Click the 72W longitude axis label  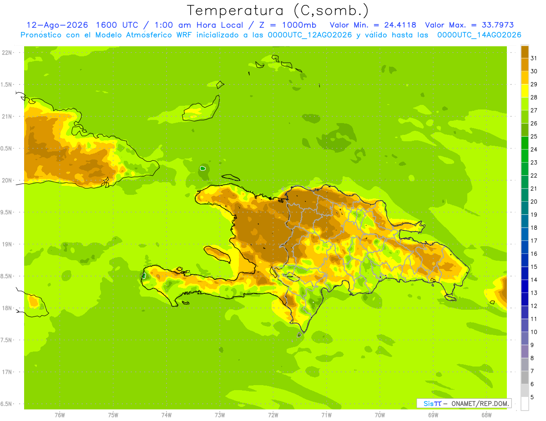tap(273, 415)
